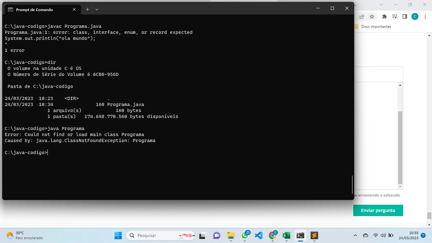Screen dimensions: 432x243
Task: Open Chrome extensions puzzle icon
Action: tap(385, 16)
